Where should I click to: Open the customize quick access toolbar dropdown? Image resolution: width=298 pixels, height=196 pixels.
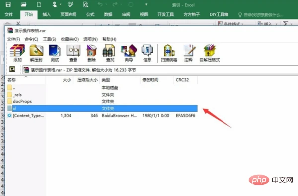click(x=146, y=4)
